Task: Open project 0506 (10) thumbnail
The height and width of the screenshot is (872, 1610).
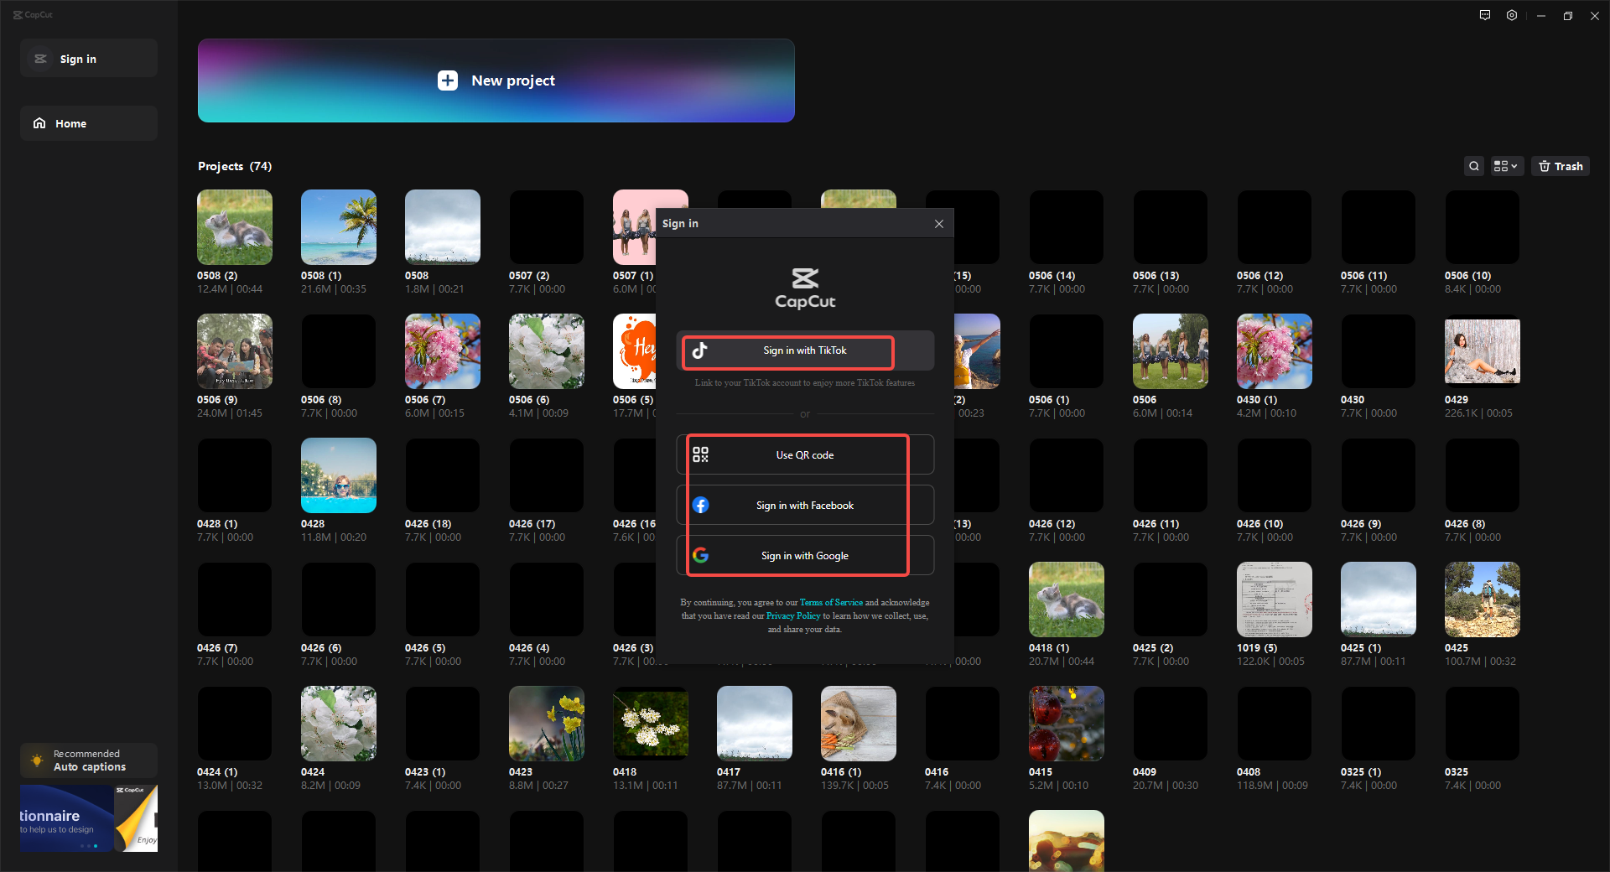Action: coord(1483,227)
